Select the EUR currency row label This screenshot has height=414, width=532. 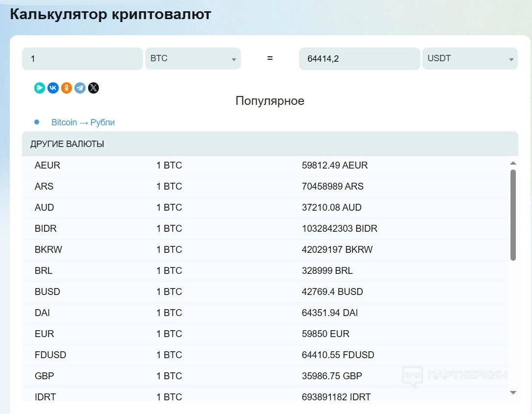(44, 334)
